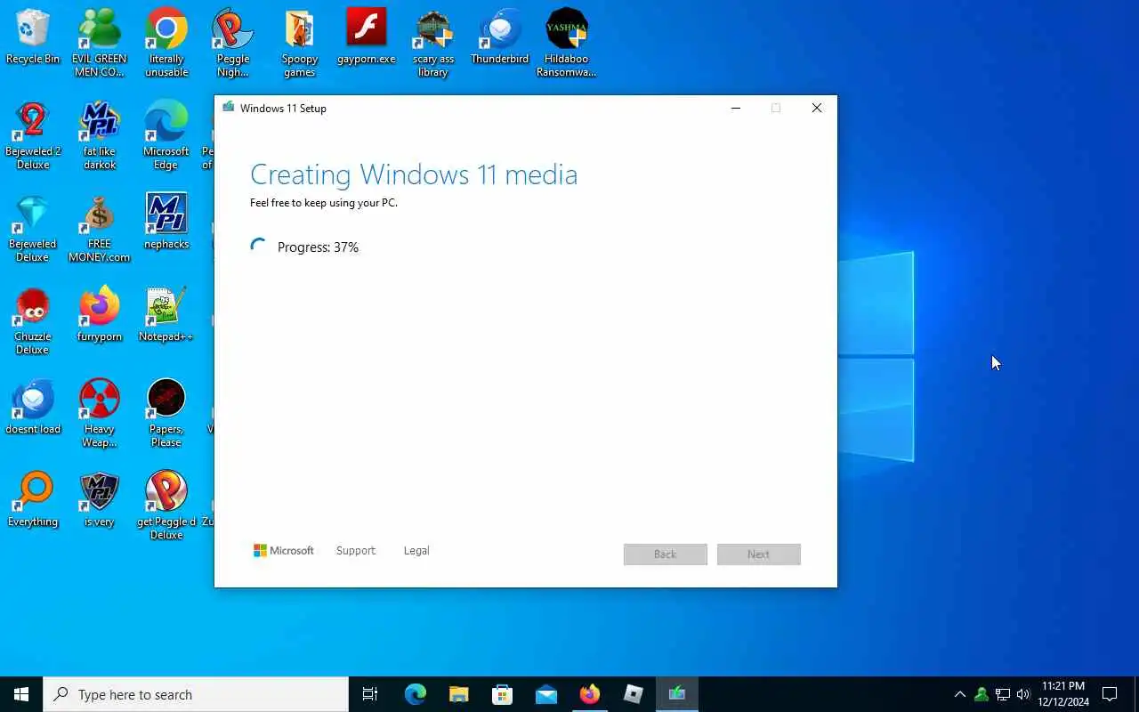Click the taskbar search box
Image resolution: width=1139 pixels, height=712 pixels.
pyautogui.click(x=196, y=694)
